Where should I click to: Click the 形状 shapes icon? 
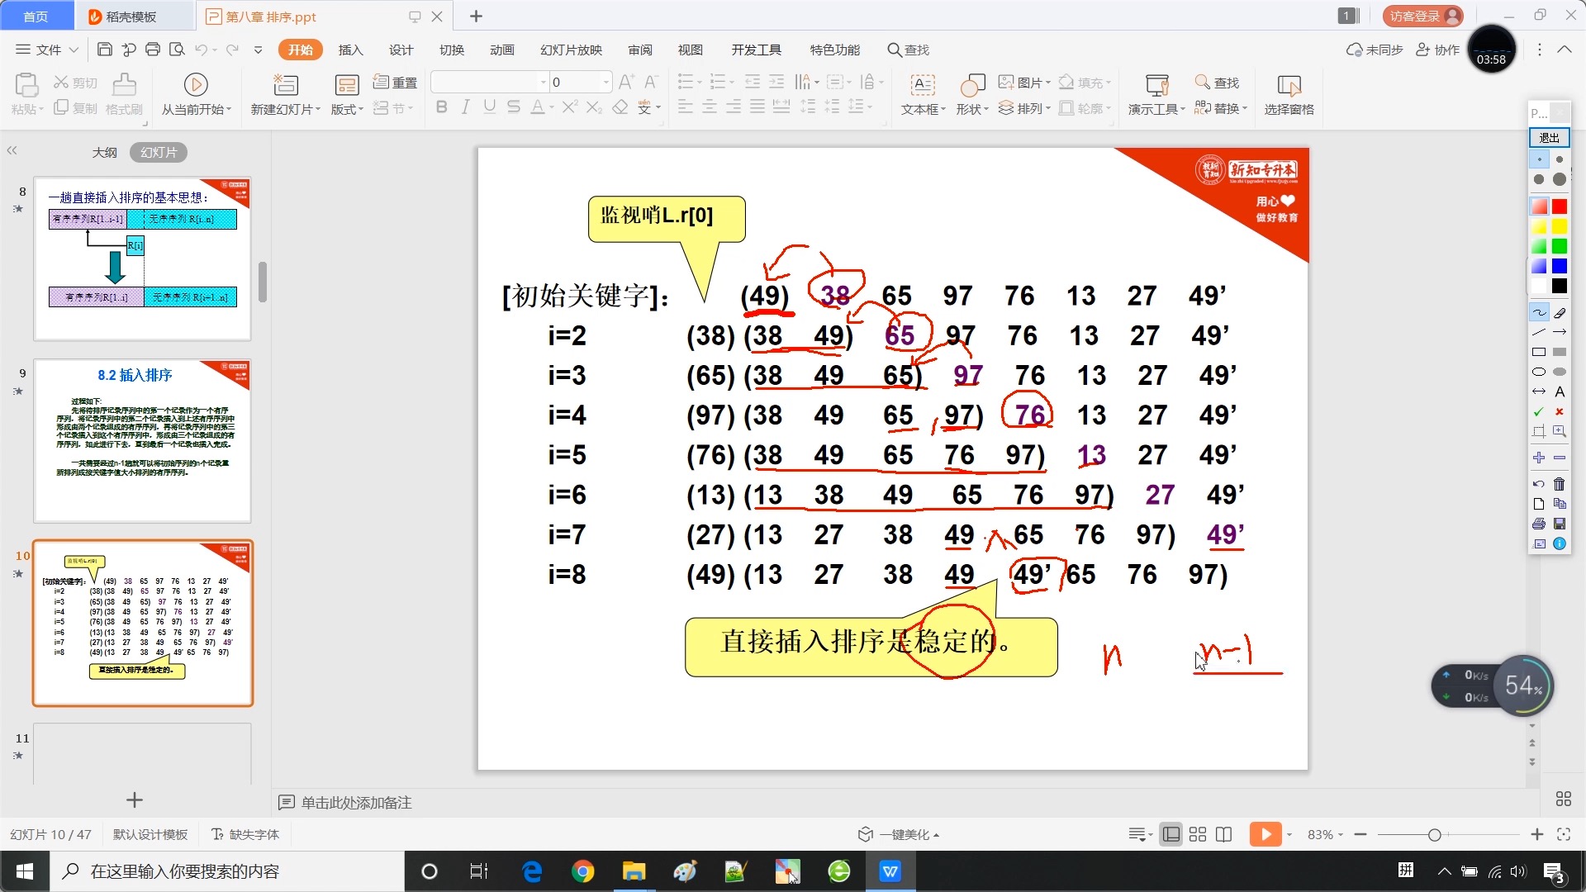point(972,84)
